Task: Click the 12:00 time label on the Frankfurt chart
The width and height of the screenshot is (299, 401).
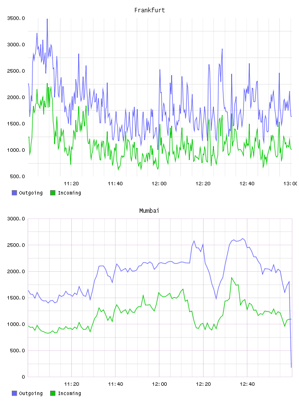Action: click(159, 184)
